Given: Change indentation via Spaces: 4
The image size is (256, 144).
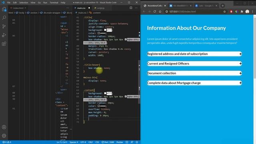Looking at the screenshot, I should [x=74, y=142].
